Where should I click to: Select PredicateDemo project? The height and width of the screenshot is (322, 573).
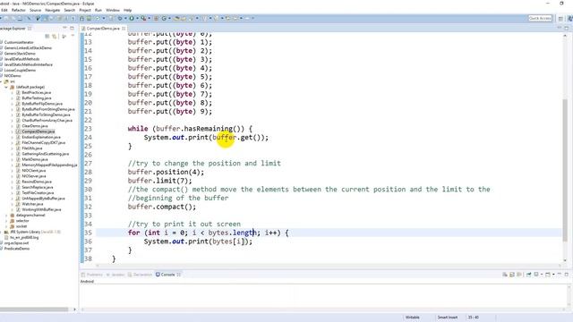coord(16,249)
